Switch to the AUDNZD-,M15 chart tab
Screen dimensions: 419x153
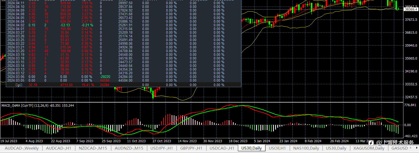[x=129, y=148]
